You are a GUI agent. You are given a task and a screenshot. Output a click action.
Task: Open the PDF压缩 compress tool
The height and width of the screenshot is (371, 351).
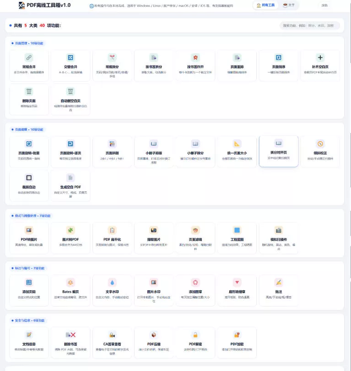pos(154,343)
